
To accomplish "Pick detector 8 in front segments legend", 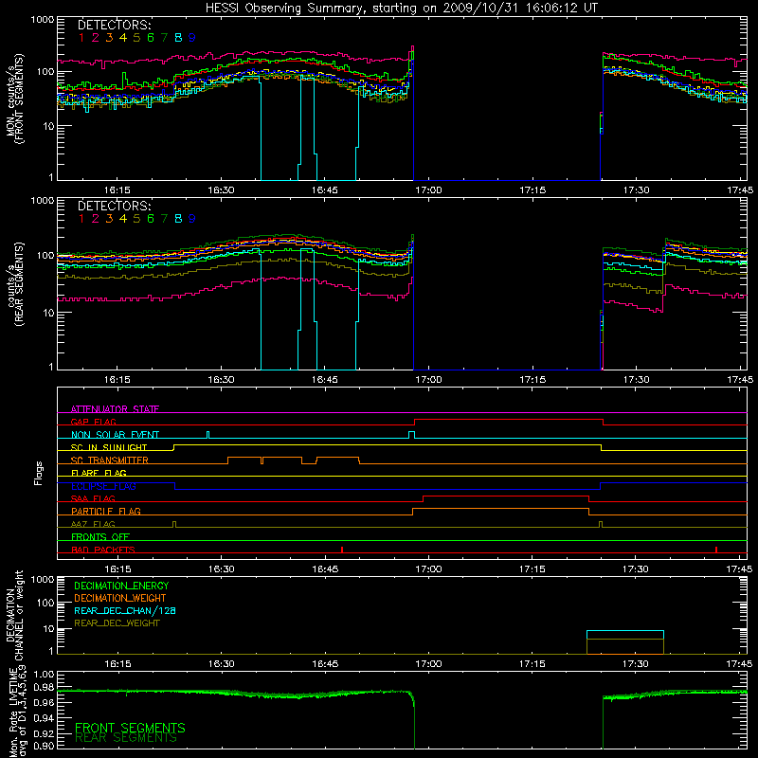I will 178,38.
